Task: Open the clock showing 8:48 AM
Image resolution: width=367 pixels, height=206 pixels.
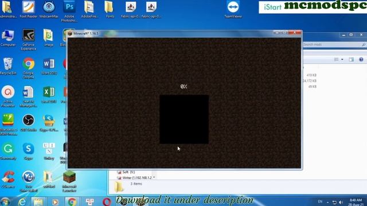Action: (x=356, y=202)
